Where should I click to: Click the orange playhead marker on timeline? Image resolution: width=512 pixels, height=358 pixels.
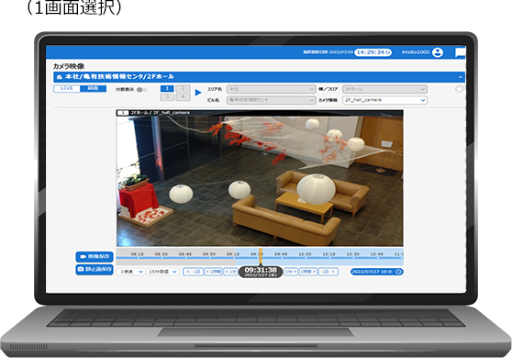[261, 257]
